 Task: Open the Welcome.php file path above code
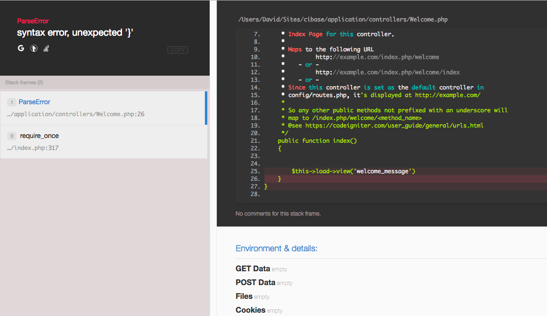pyautogui.click(x=343, y=20)
